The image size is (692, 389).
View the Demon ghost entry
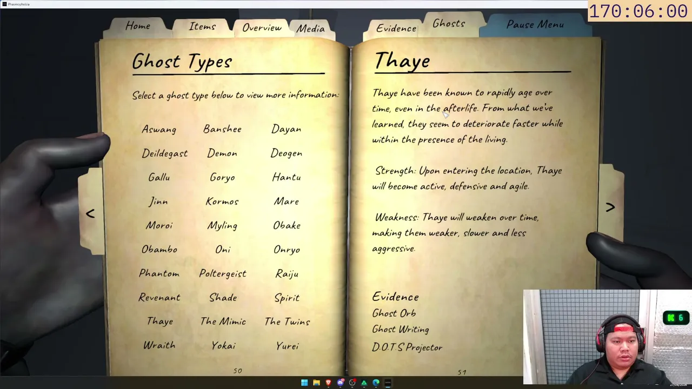coord(222,153)
